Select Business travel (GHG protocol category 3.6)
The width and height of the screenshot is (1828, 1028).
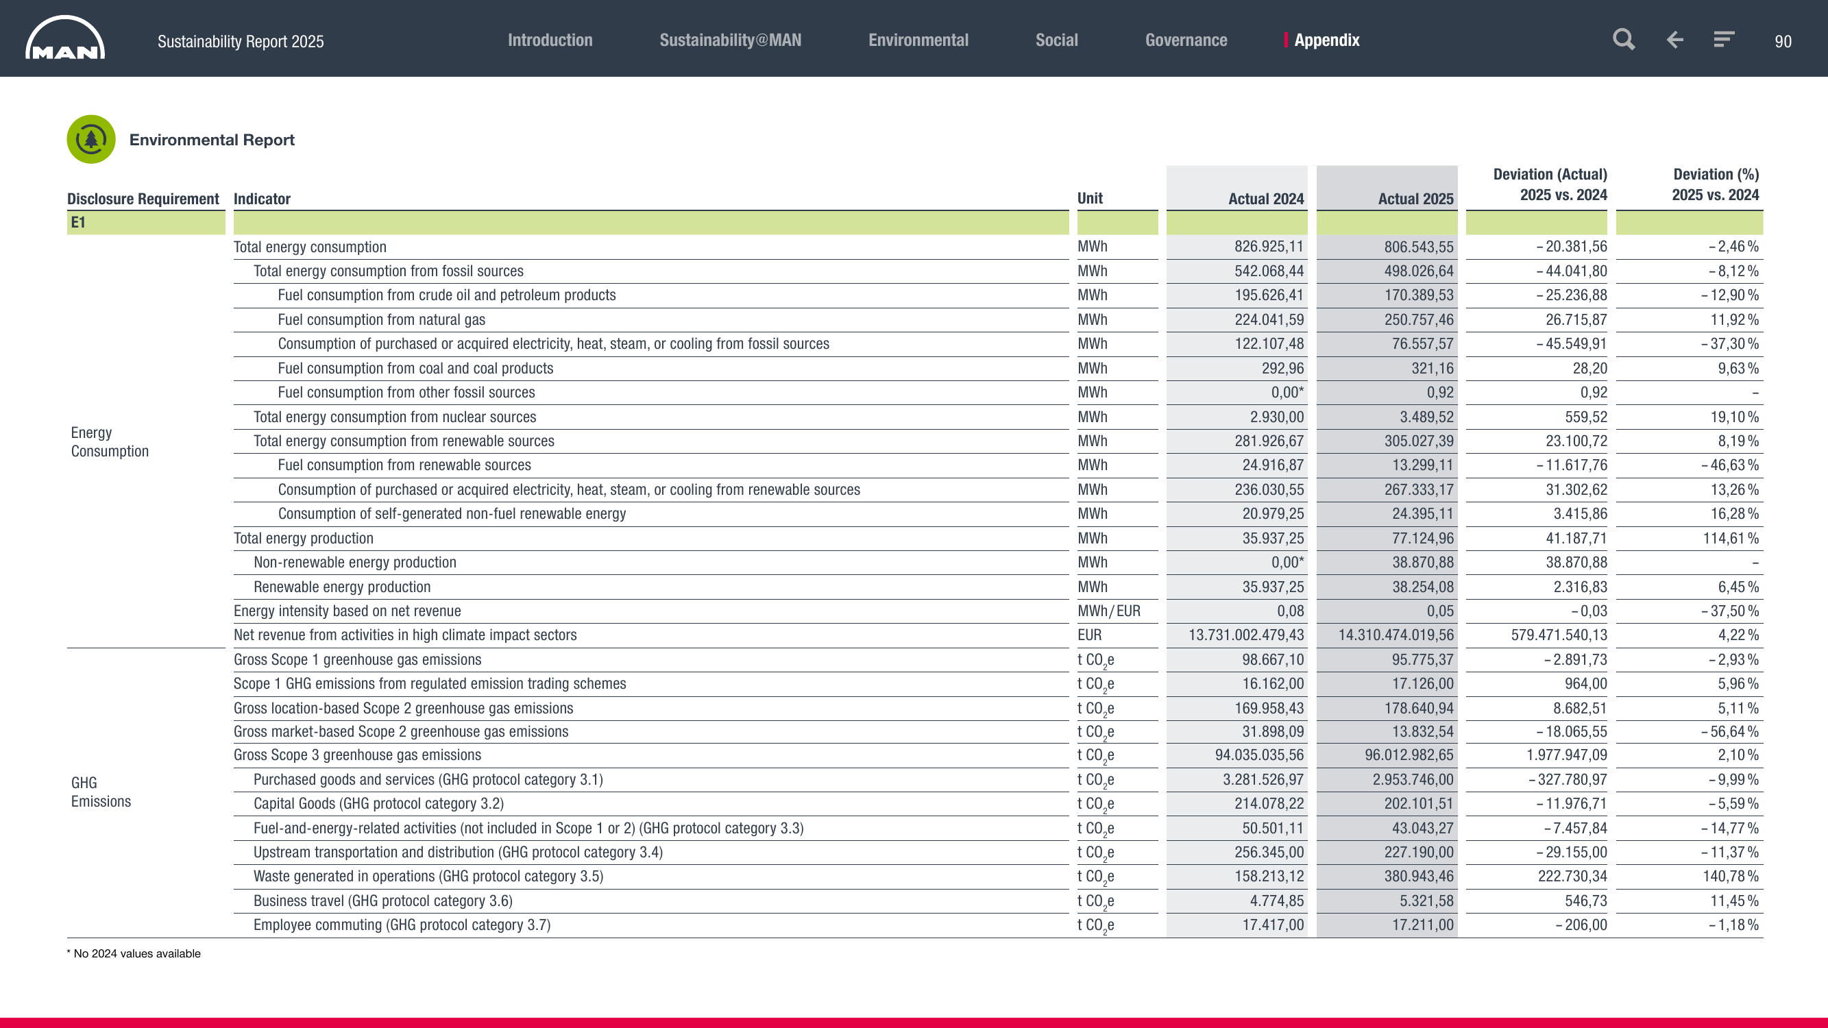click(383, 901)
